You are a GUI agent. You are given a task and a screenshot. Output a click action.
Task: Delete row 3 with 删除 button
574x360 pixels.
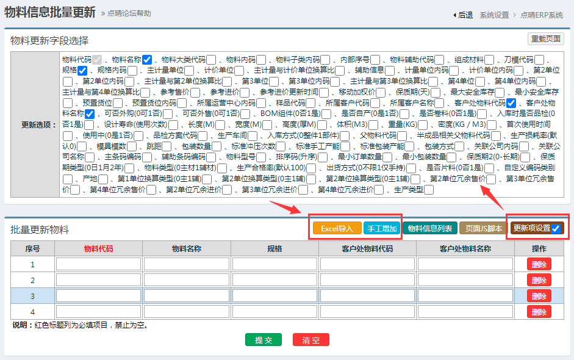coord(539,296)
